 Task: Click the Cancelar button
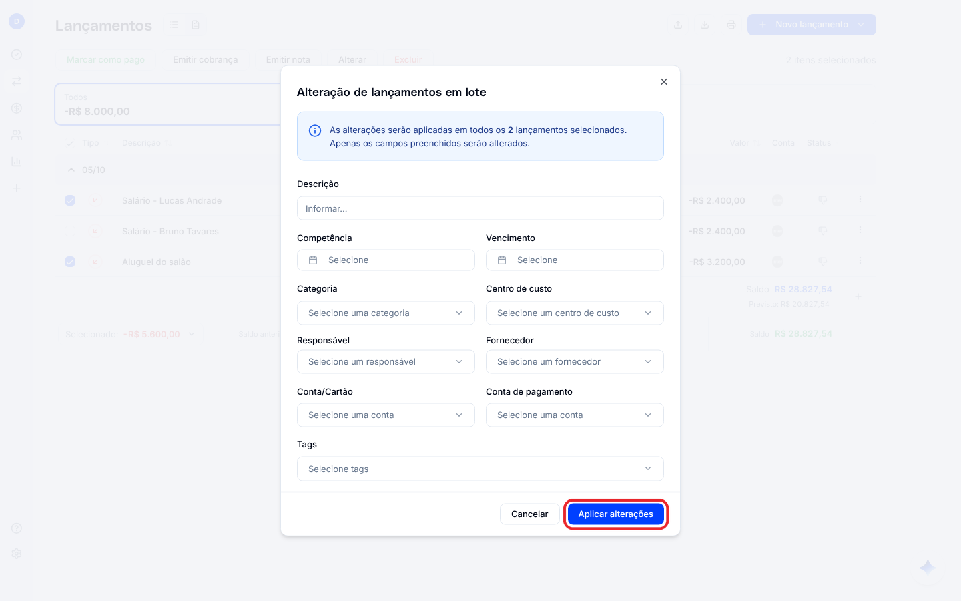click(x=530, y=514)
